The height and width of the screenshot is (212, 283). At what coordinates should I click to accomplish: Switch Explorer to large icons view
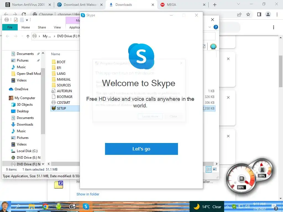click(215, 169)
